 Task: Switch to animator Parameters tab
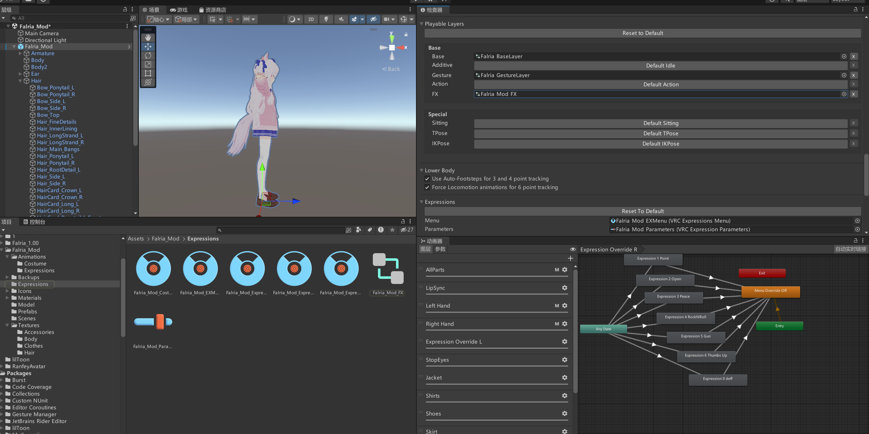click(x=440, y=249)
